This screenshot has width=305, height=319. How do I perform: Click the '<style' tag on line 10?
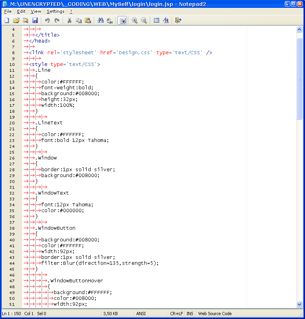[38, 64]
